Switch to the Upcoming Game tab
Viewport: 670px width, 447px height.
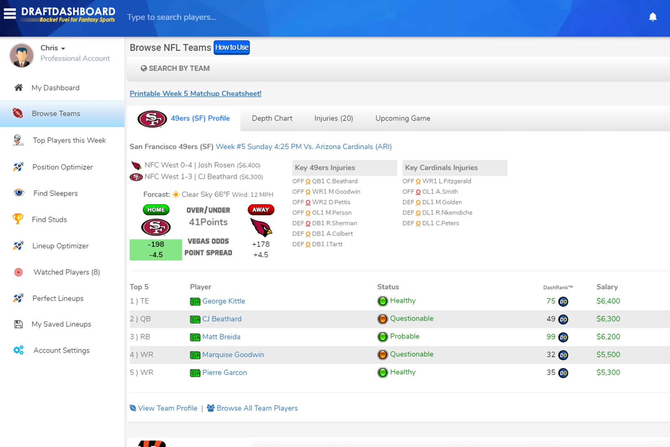pos(403,119)
